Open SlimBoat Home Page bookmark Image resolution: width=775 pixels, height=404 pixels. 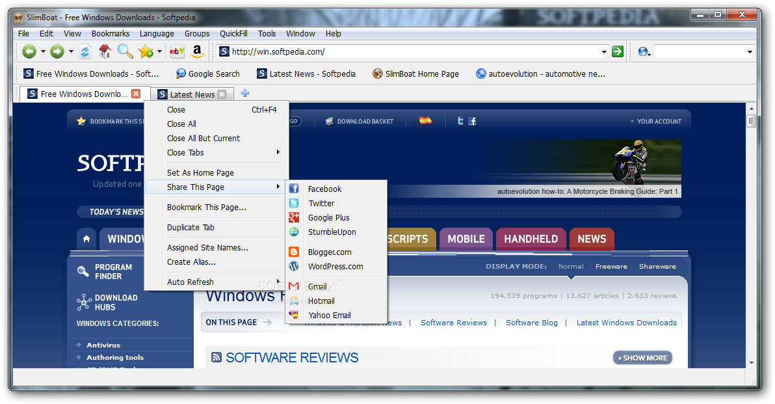[415, 74]
